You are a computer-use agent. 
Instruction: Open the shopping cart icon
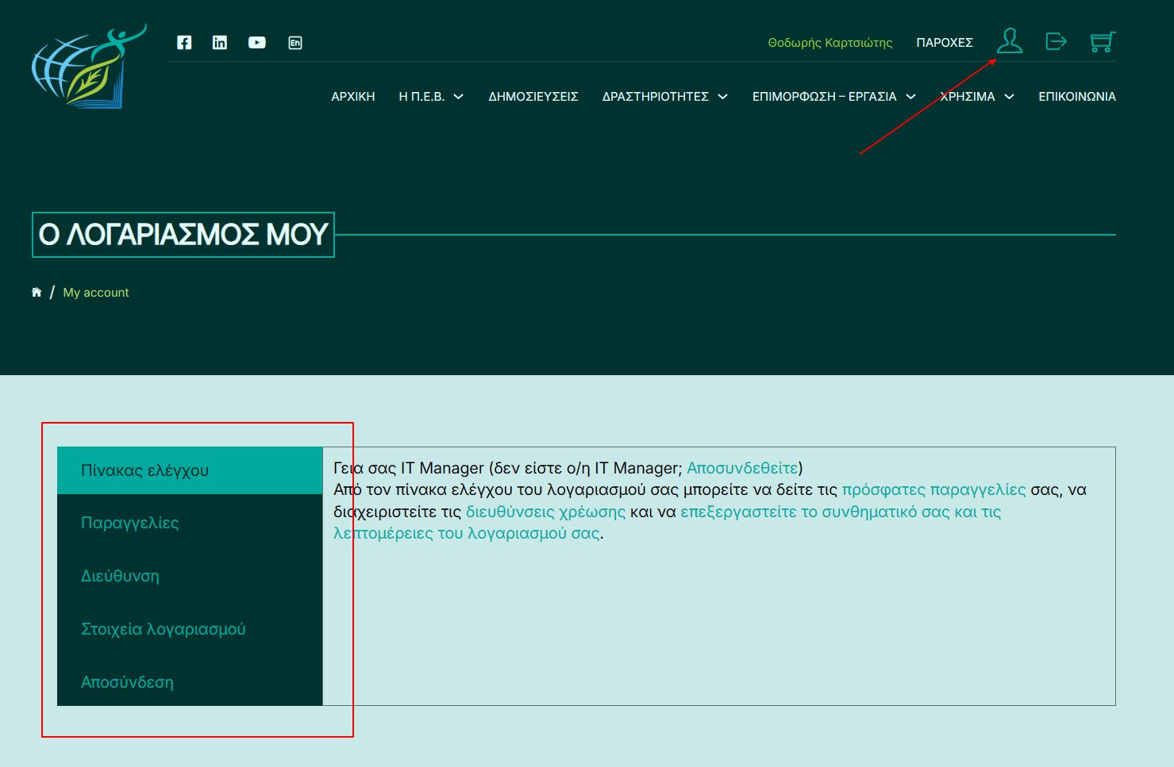[x=1102, y=41]
